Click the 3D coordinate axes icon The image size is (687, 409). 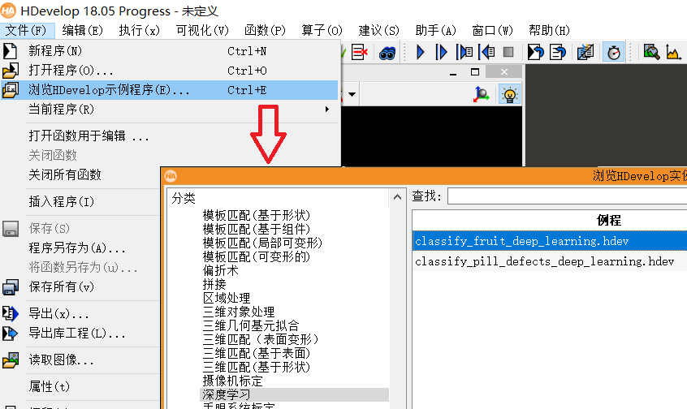pos(481,95)
